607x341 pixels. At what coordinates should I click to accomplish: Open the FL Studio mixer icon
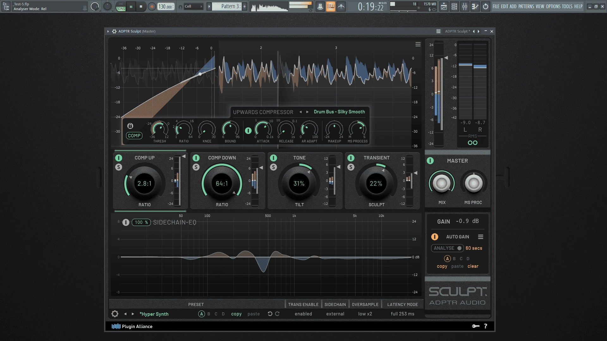(x=465, y=6)
